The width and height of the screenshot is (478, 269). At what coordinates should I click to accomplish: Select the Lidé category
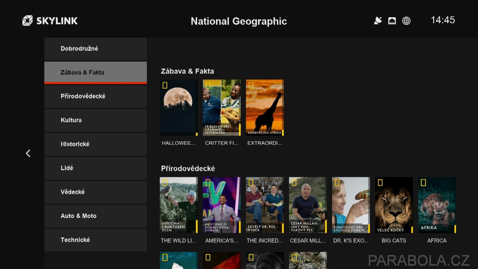point(96,168)
